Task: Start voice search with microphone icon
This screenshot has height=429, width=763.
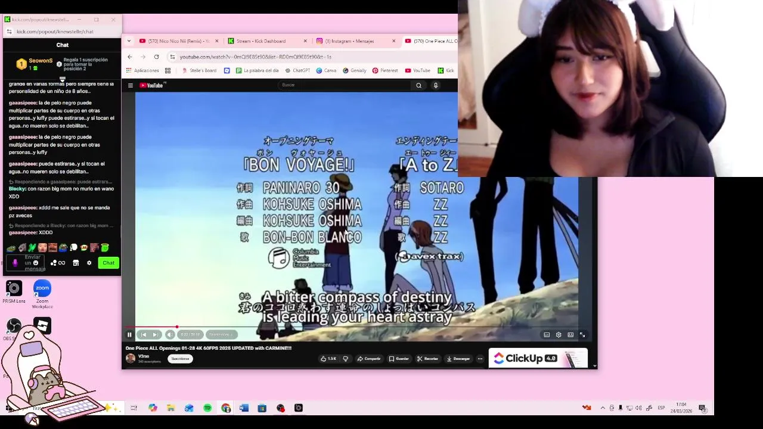Action: (x=436, y=85)
